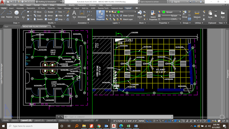Select the Circle tool
Viewport: 229px width, 129px height.
click(x=17, y=14)
